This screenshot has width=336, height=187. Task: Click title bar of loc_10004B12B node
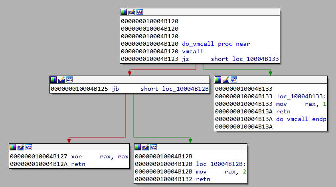pyautogui.click(x=190, y=147)
